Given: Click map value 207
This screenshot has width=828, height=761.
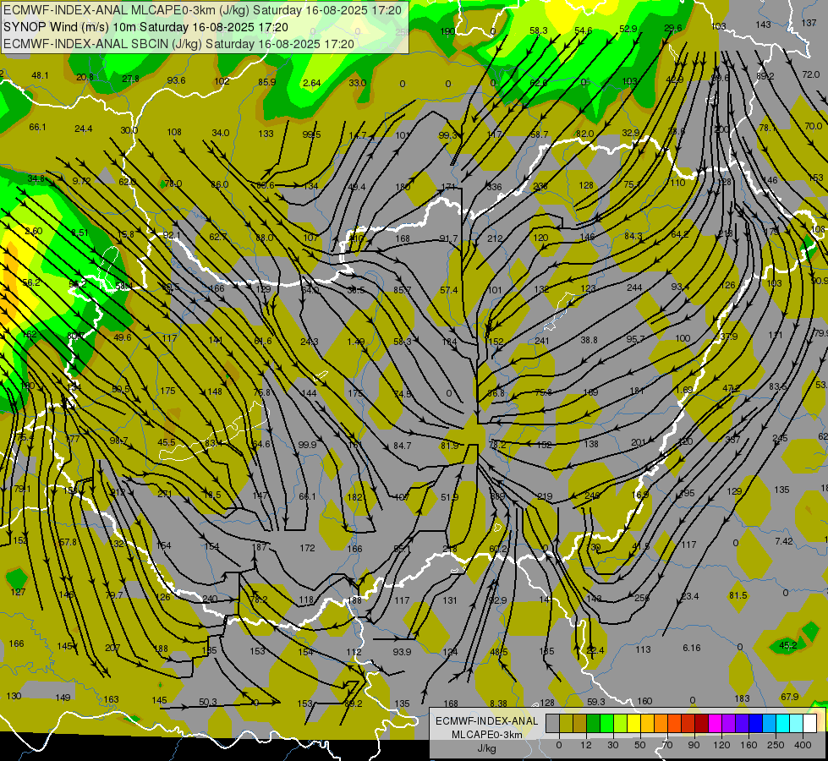Looking at the screenshot, I should [x=112, y=648].
